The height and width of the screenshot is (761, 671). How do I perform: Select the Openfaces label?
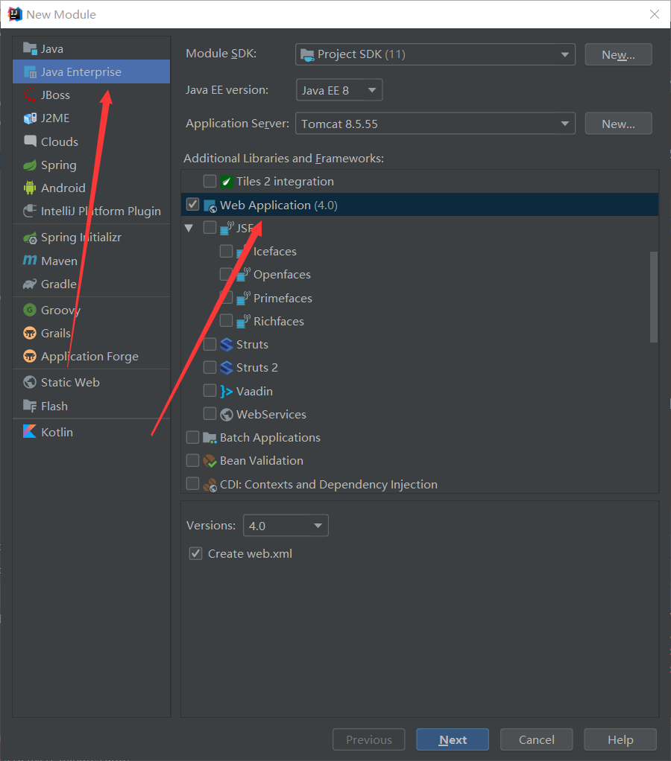(x=282, y=275)
